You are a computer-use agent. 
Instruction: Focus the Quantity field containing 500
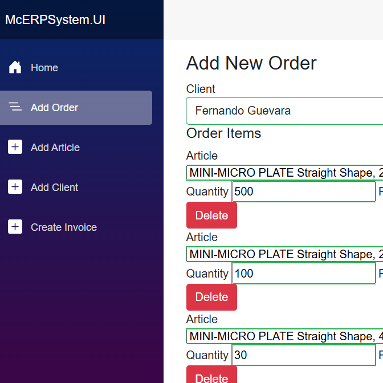click(303, 191)
